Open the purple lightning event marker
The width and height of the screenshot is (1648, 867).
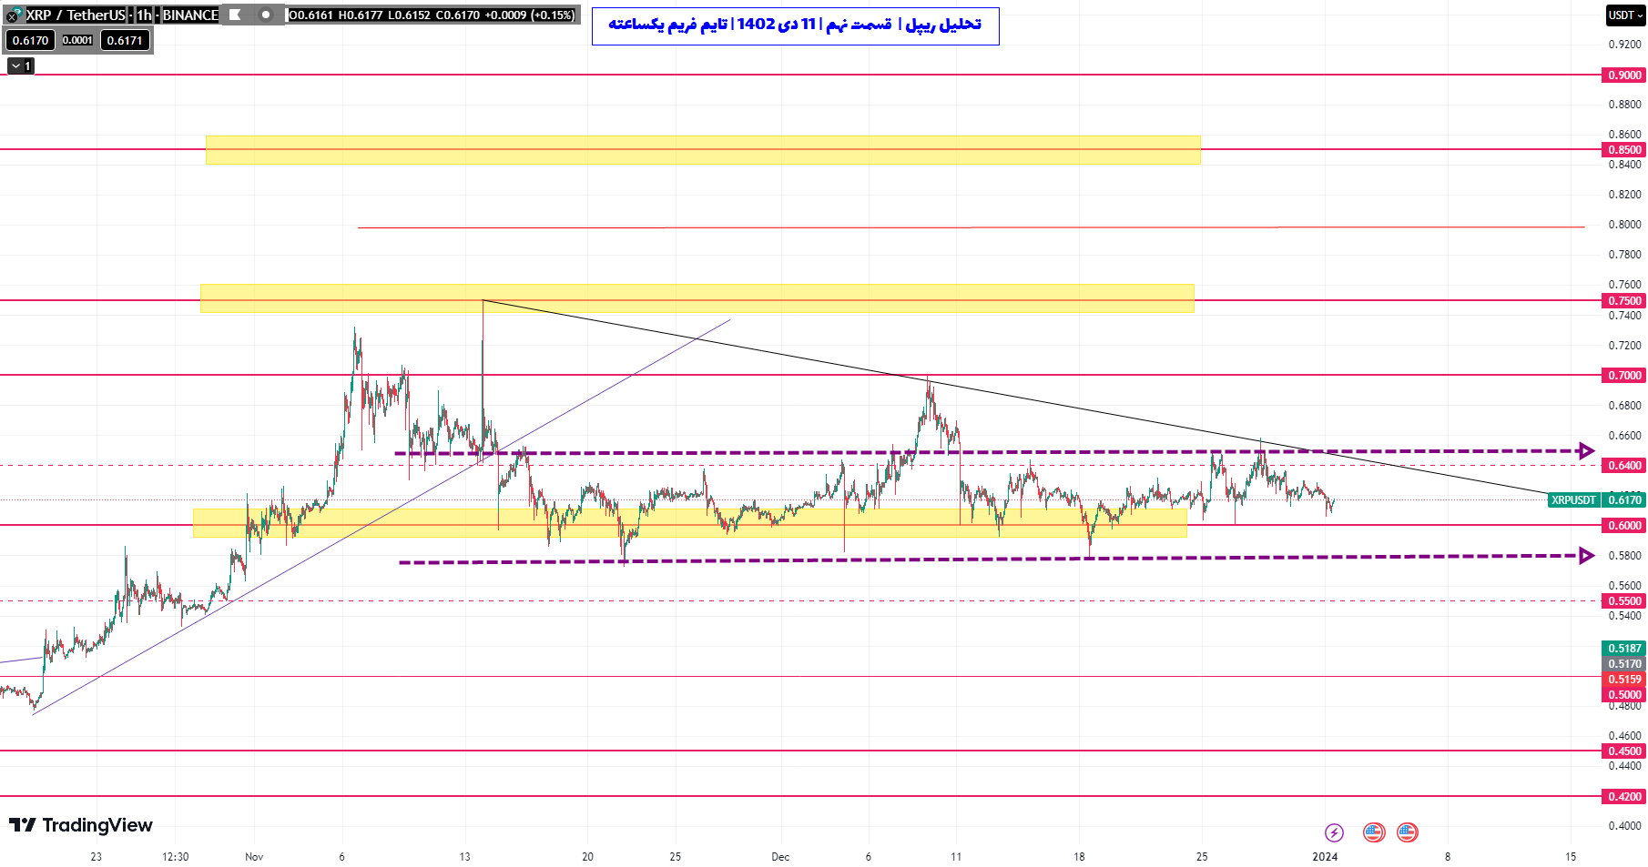tap(1334, 832)
